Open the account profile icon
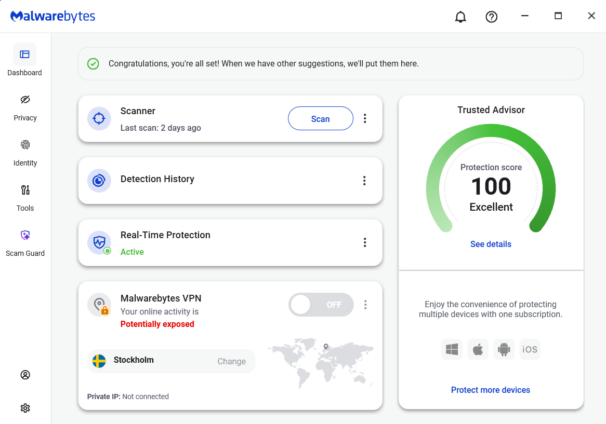Screen dimensions: 606x424 (x=25, y=375)
